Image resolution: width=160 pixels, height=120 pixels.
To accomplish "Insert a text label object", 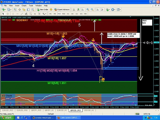I will pos(39,14).
